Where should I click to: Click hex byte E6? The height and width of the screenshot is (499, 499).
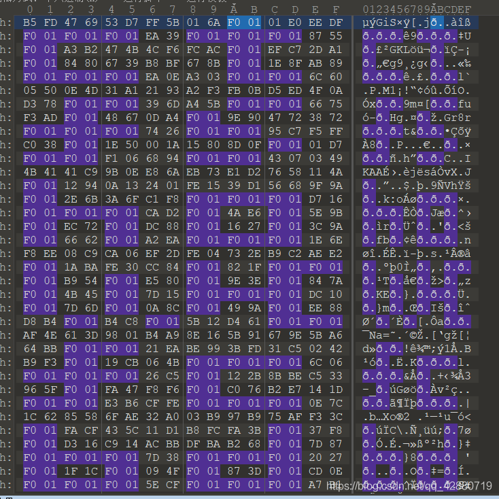[x=254, y=213]
